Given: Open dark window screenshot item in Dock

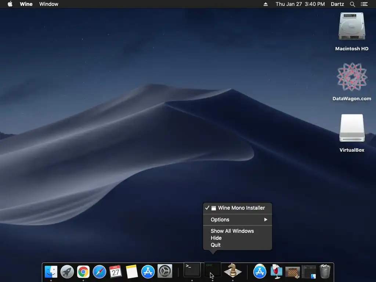Looking at the screenshot, I should pos(309,272).
